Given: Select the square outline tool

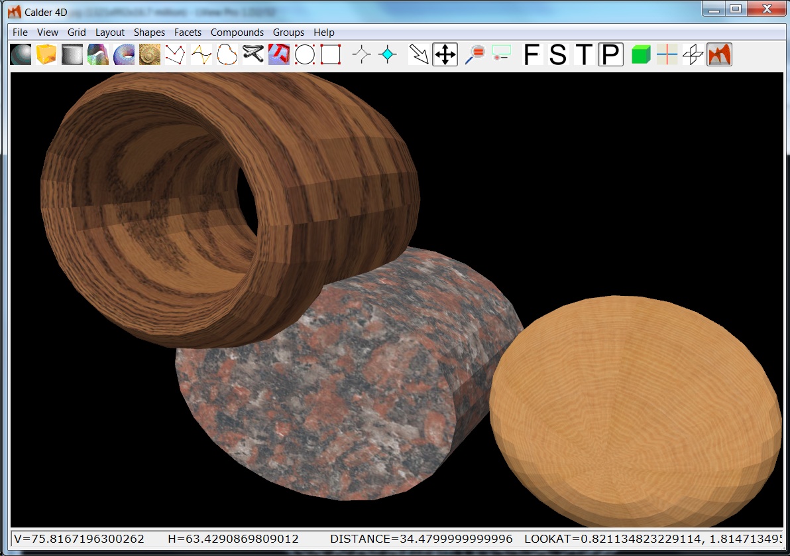Looking at the screenshot, I should click(330, 54).
